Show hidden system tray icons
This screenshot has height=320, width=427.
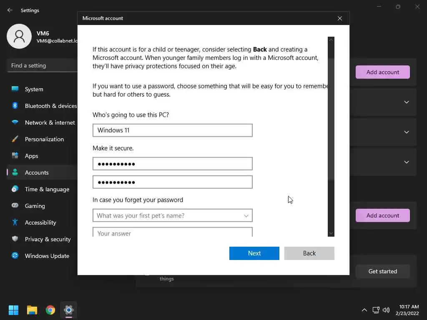coord(364,310)
